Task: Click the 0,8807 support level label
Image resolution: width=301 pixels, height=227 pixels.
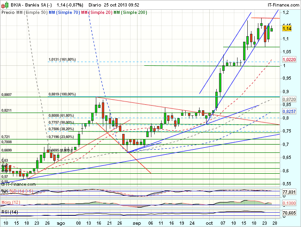Action: coord(6,95)
